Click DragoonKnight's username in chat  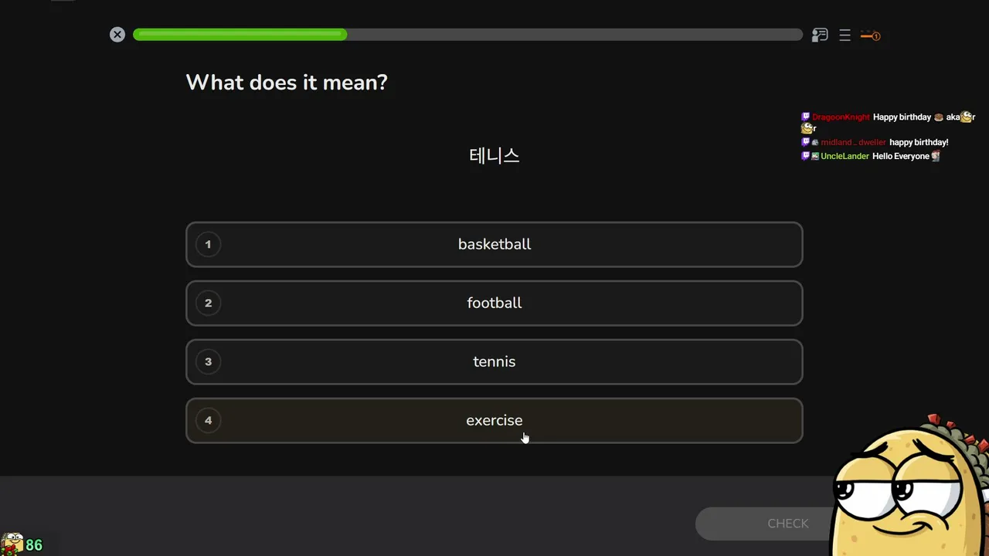point(841,117)
